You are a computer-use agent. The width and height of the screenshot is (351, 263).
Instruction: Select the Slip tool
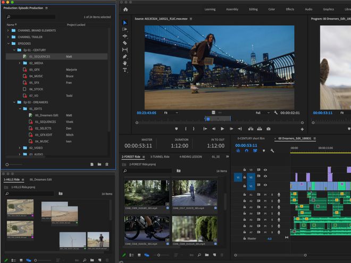[x=124, y=49]
